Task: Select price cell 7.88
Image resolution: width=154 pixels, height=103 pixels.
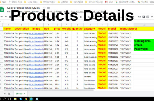Action: [57, 77]
